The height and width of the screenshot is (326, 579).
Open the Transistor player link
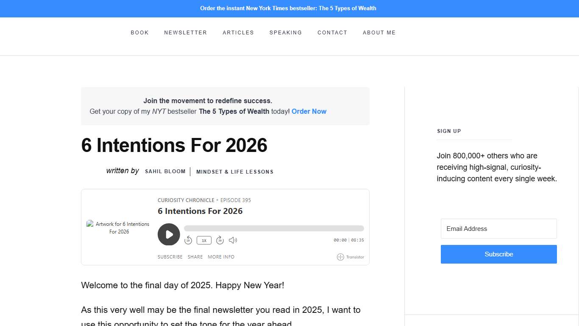[x=351, y=257]
